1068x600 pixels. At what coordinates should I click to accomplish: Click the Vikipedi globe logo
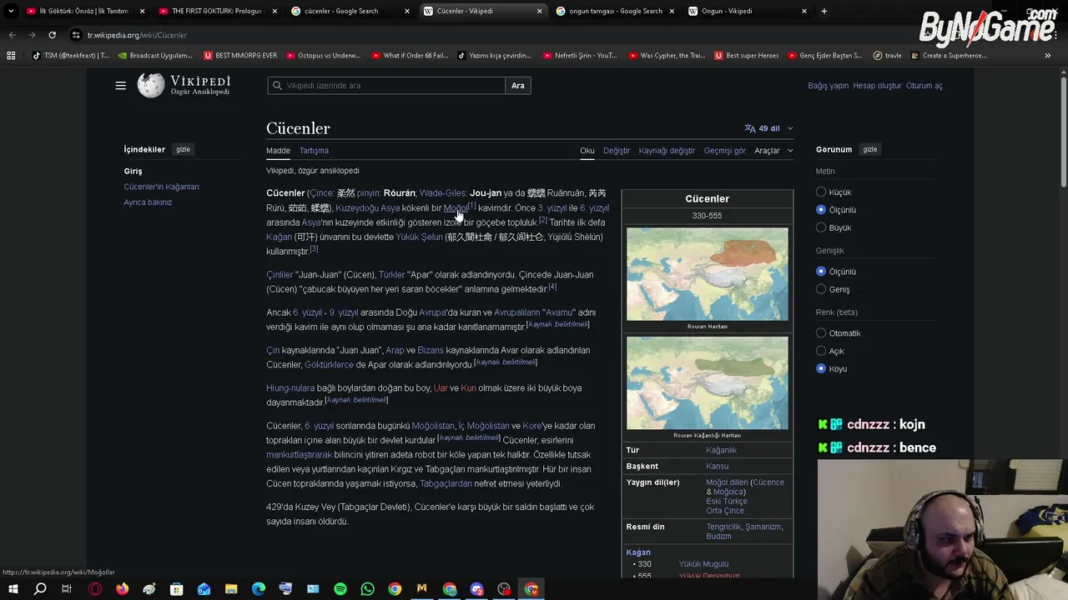[151, 85]
